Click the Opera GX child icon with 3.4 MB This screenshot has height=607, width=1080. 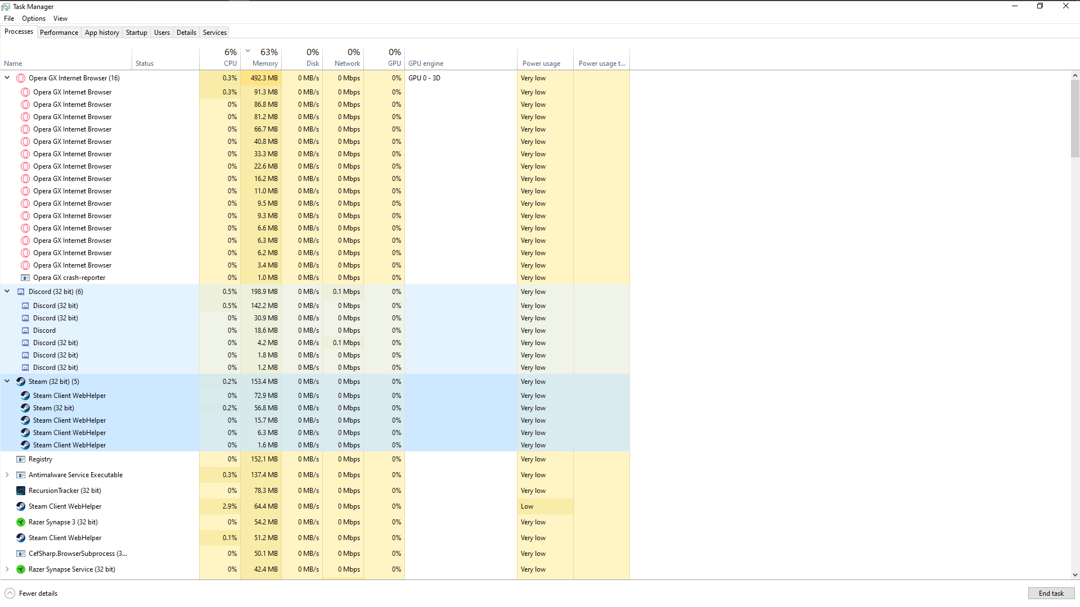click(x=25, y=265)
